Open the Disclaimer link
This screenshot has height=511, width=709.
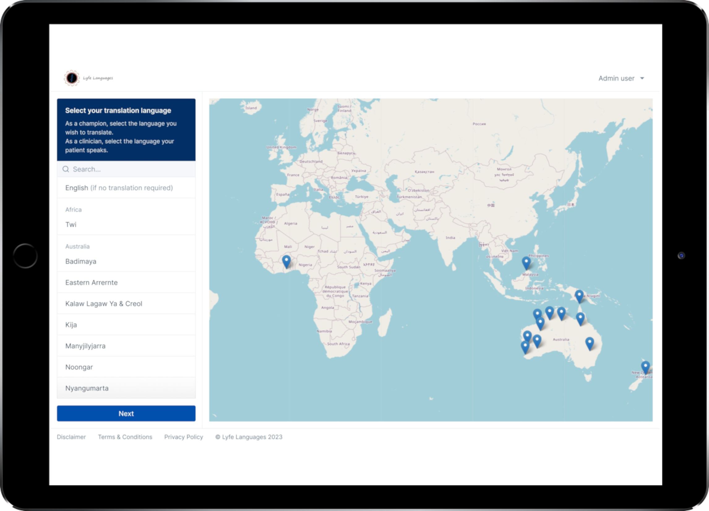pyautogui.click(x=71, y=437)
